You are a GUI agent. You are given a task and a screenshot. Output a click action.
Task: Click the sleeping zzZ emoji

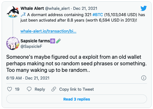(23, 15)
